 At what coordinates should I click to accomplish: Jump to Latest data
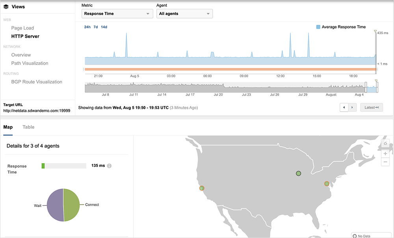[x=372, y=107]
